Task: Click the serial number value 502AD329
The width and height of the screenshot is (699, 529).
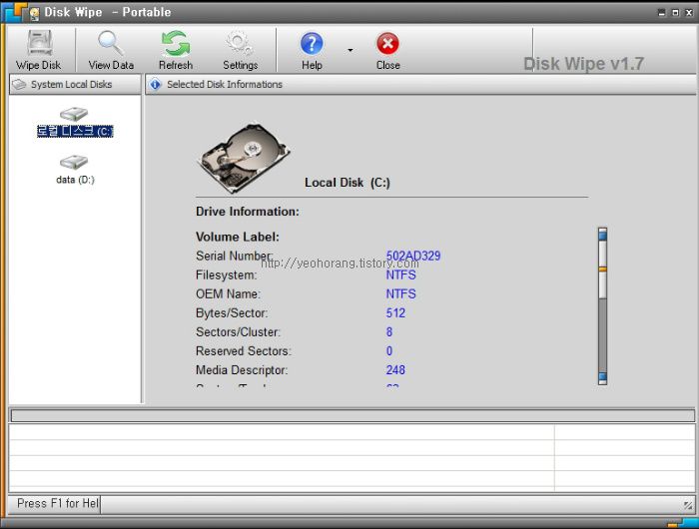Action: click(413, 256)
